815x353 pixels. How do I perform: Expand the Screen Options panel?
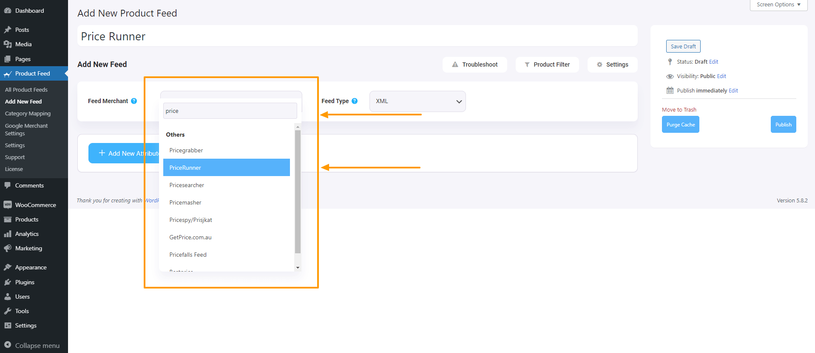point(778,5)
